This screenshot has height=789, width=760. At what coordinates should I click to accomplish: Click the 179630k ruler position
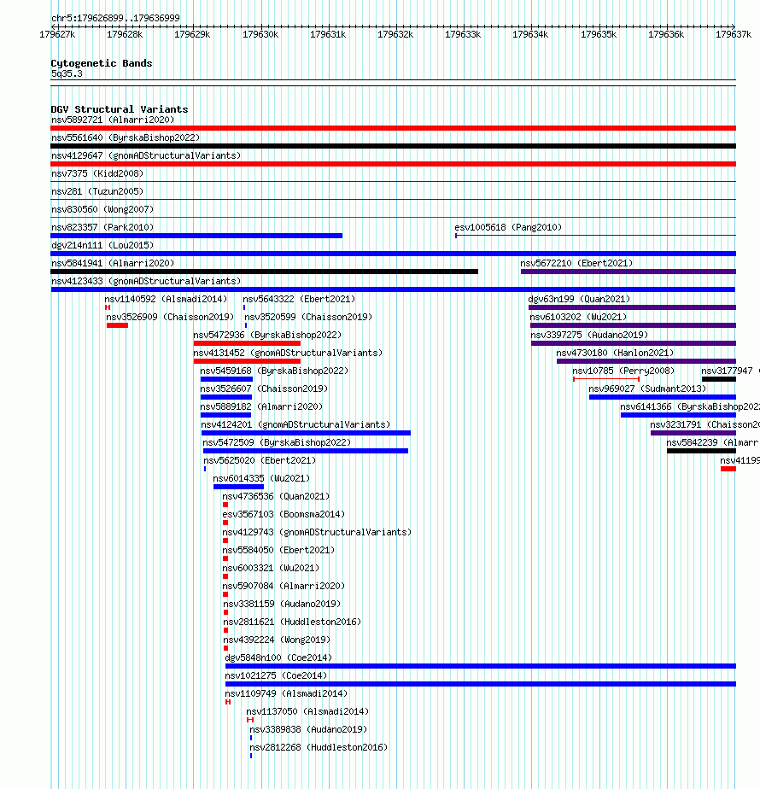(x=260, y=34)
